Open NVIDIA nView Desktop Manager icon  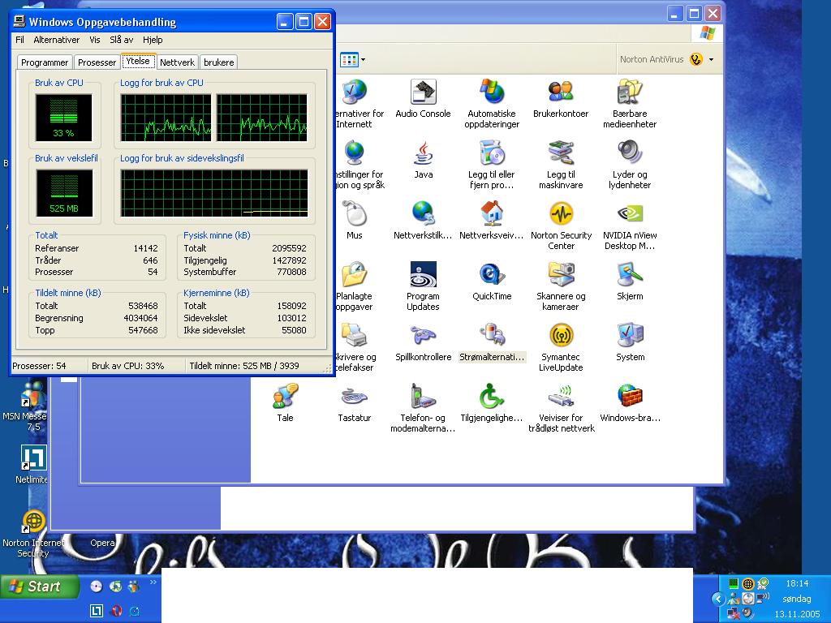[630, 226]
